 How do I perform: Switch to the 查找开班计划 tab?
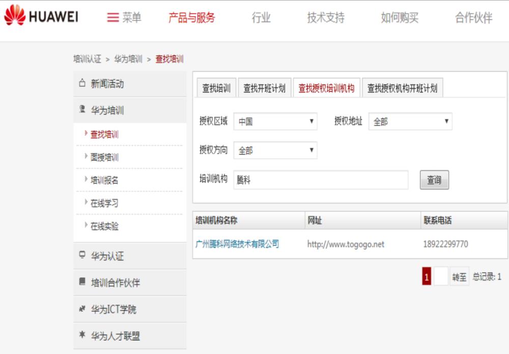coord(265,87)
